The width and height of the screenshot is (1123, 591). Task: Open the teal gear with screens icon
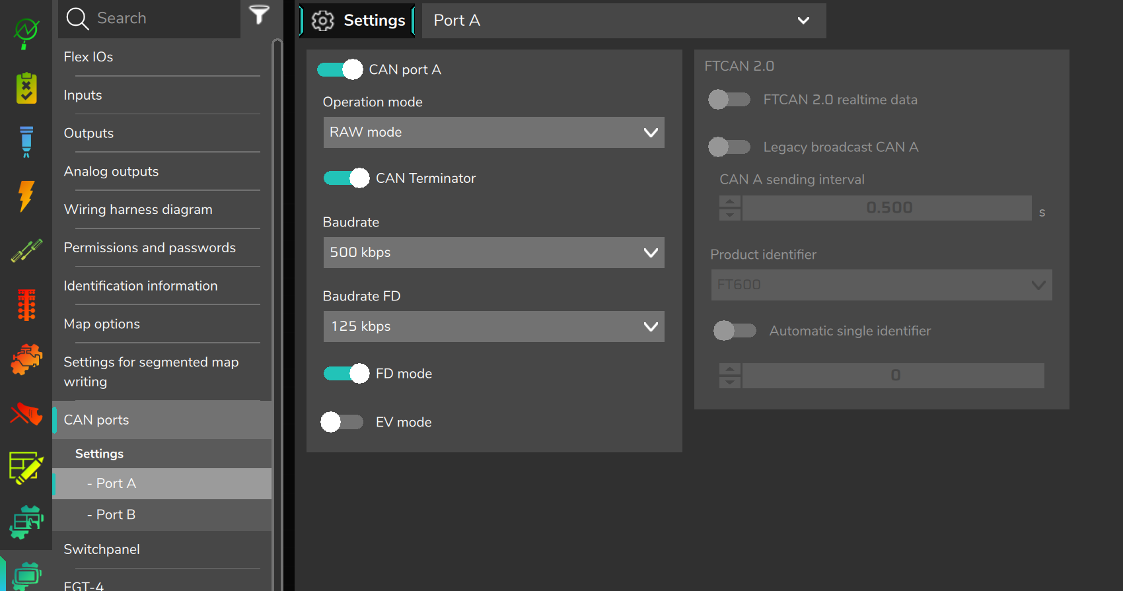click(26, 522)
